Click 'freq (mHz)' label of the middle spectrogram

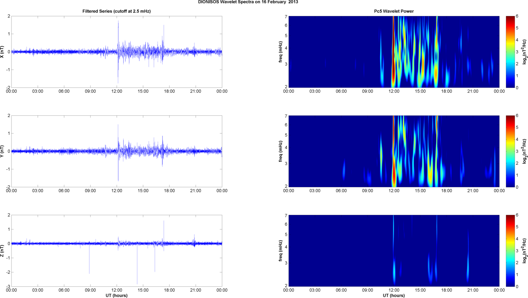[x=281, y=151]
